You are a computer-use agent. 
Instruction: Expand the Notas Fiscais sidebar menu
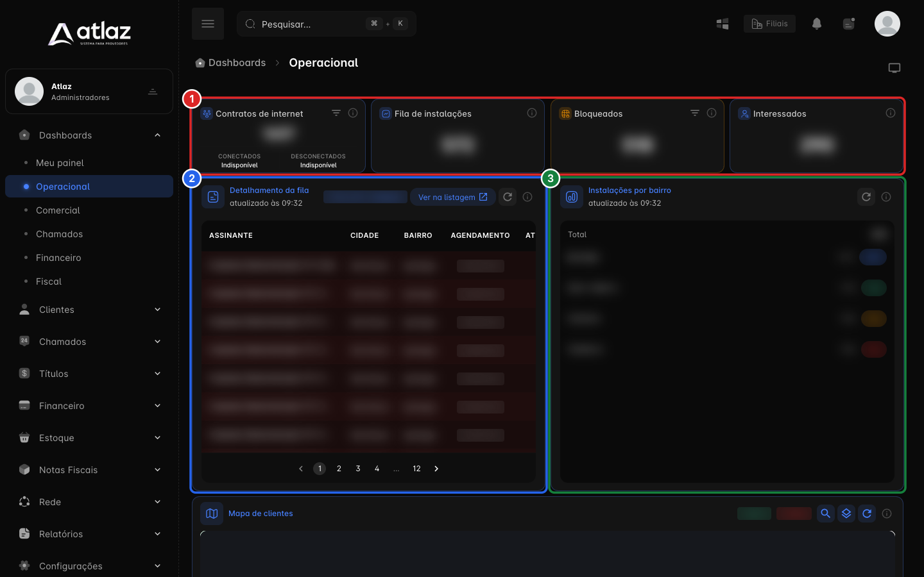coord(89,470)
